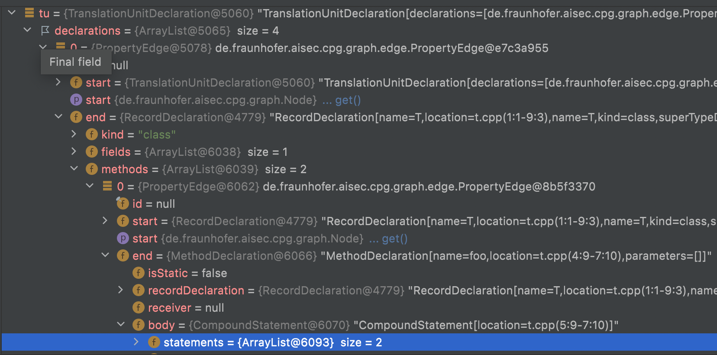Click the field icon next to "kind"

91,134
